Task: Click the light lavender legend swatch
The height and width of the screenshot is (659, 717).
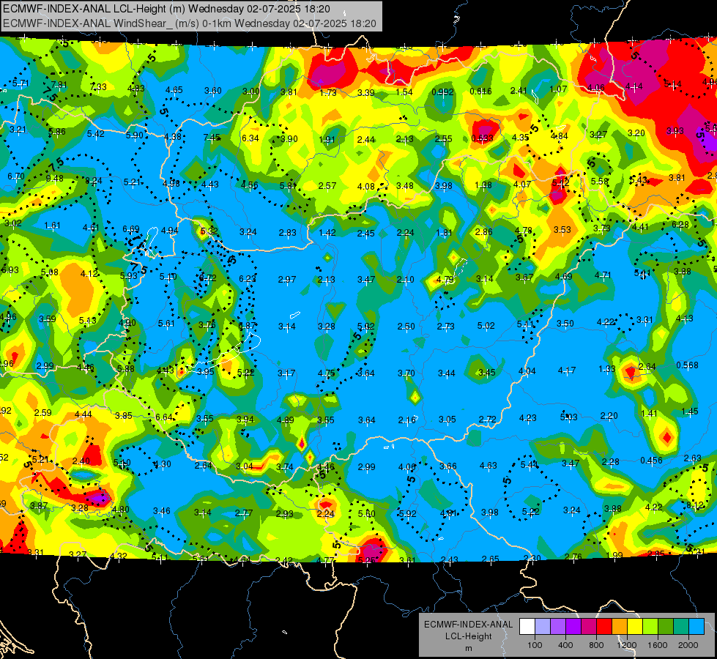Action: point(543,627)
